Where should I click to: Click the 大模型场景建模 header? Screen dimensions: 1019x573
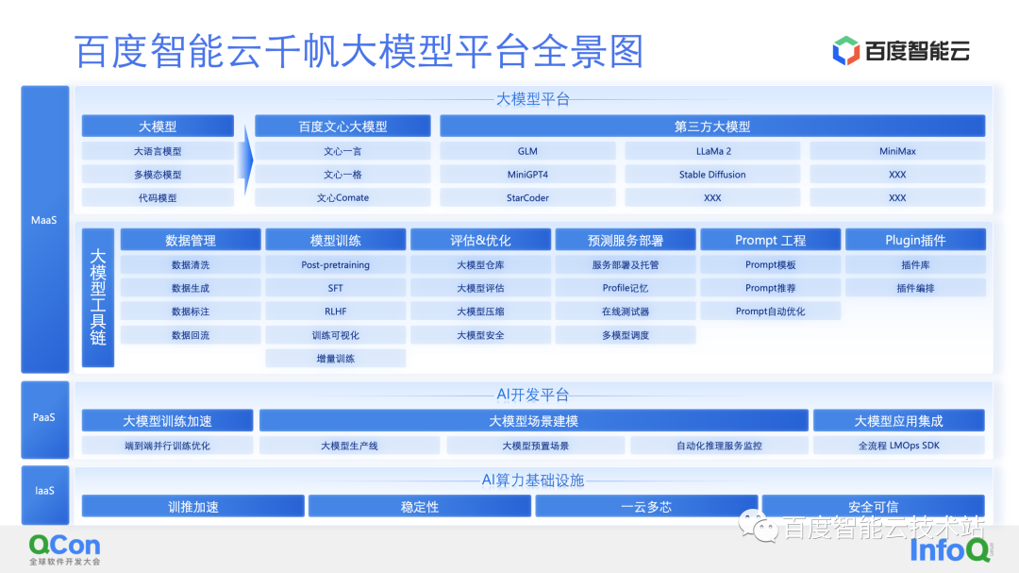coord(533,421)
